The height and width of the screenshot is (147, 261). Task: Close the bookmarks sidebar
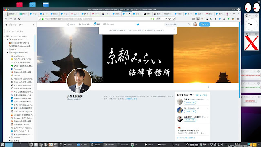tap(33, 24)
